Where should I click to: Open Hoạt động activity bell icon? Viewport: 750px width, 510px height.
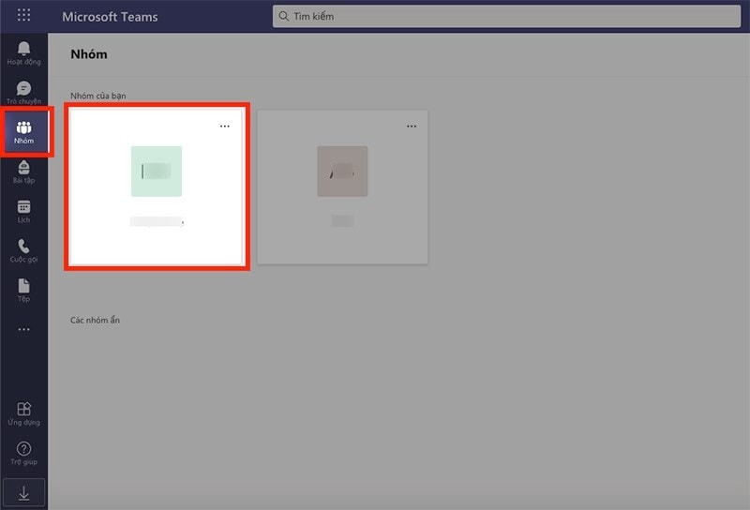(x=23, y=52)
